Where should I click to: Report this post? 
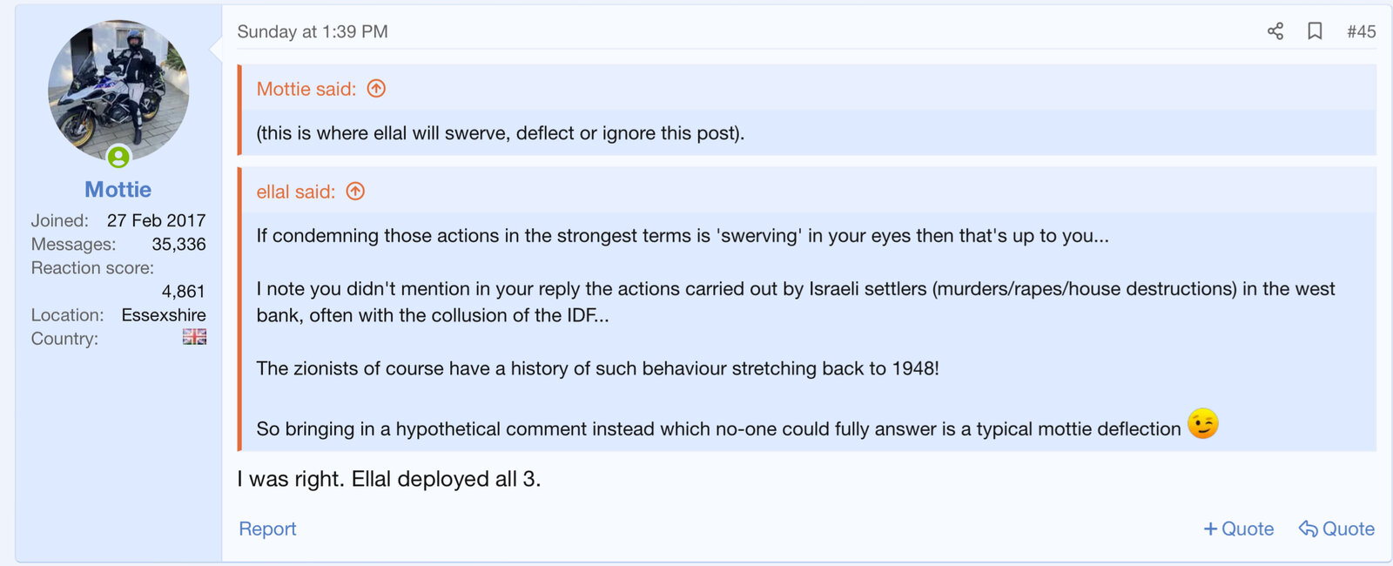pyautogui.click(x=267, y=529)
